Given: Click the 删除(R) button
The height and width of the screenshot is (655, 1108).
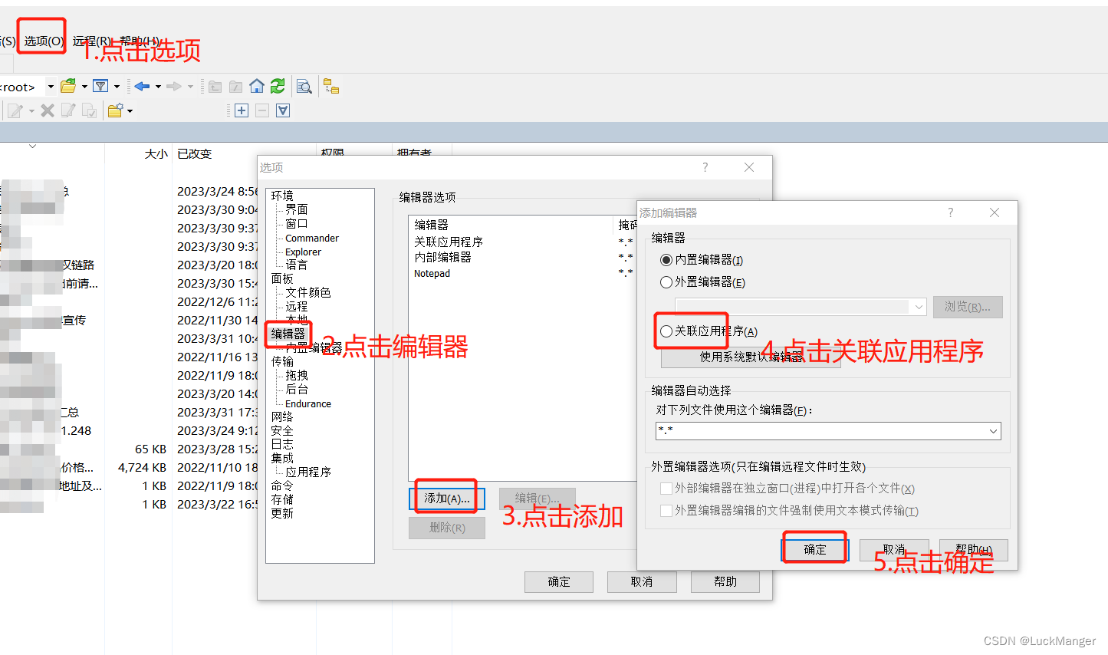Looking at the screenshot, I should click(447, 528).
